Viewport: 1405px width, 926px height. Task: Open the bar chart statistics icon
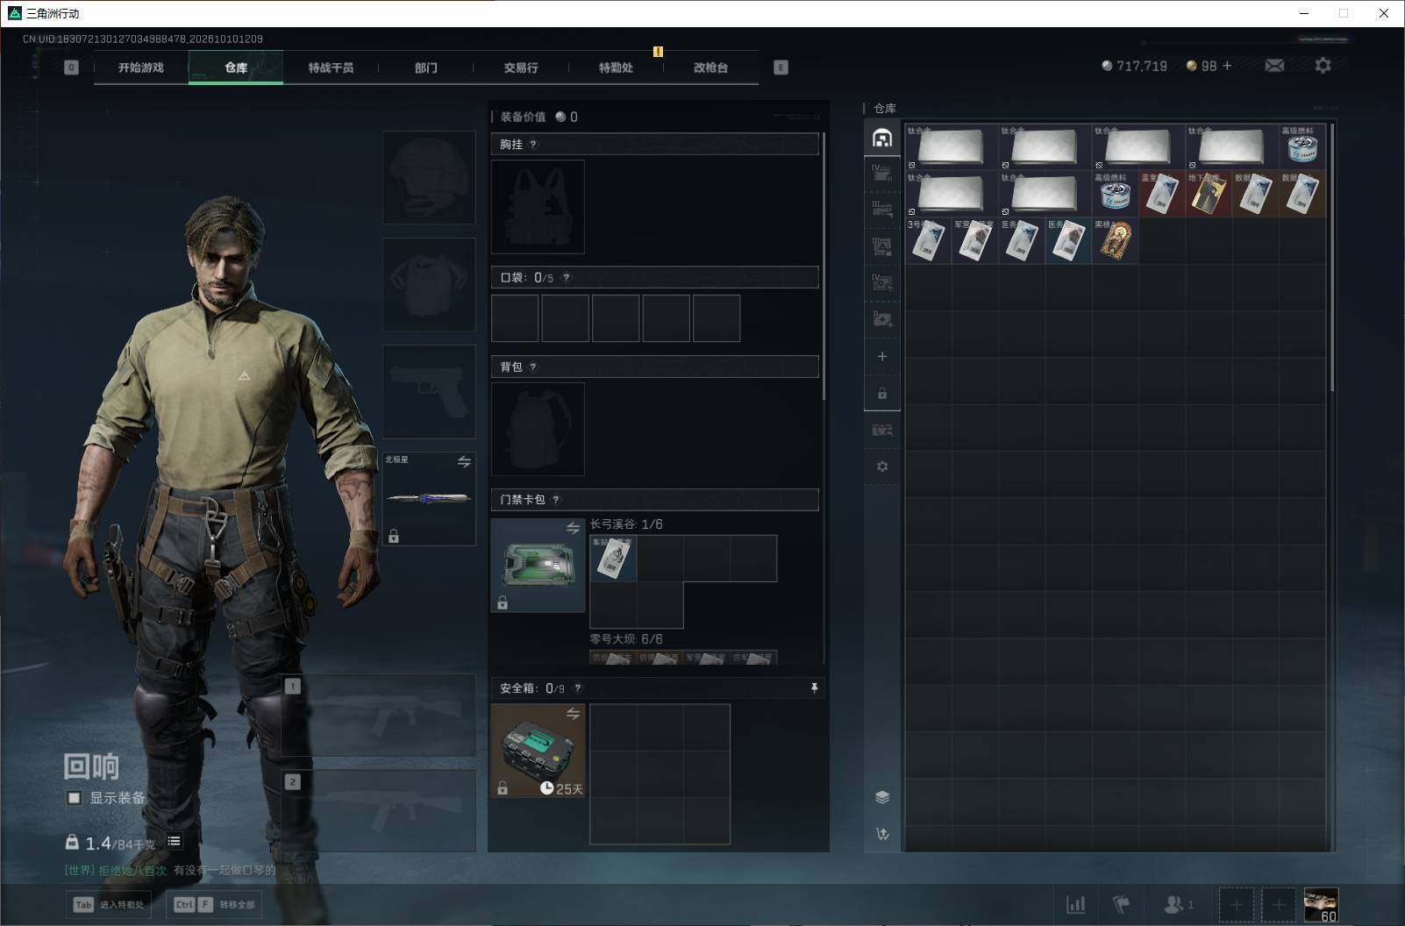pos(1075,904)
